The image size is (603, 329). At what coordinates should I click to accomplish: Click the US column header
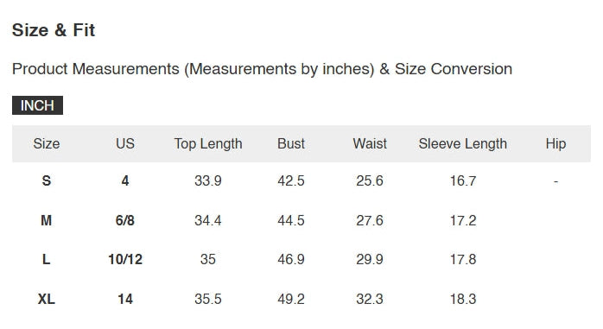coord(125,143)
